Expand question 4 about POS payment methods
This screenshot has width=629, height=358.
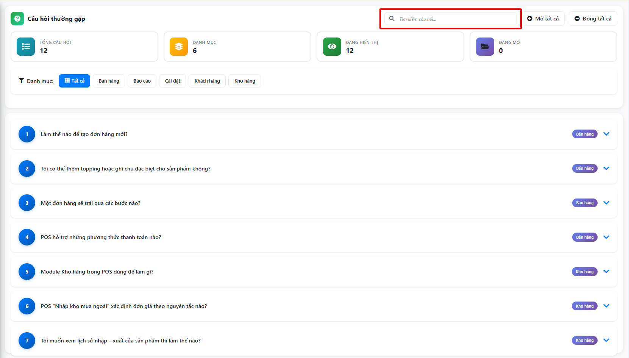pyautogui.click(x=606, y=237)
